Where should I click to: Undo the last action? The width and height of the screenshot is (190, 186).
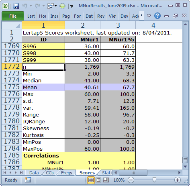pyautogui.click(x=25, y=6)
